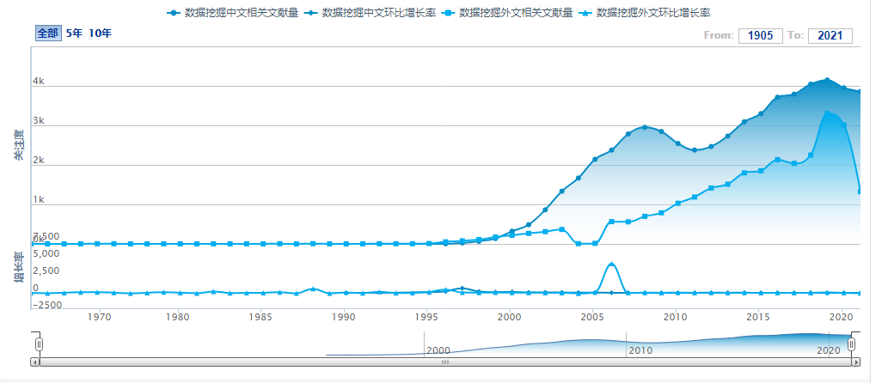
Task: Click the Chinese literature peak point at 2019
Action: coord(828,80)
